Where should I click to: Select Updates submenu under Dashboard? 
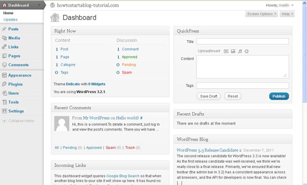tap(10, 19)
